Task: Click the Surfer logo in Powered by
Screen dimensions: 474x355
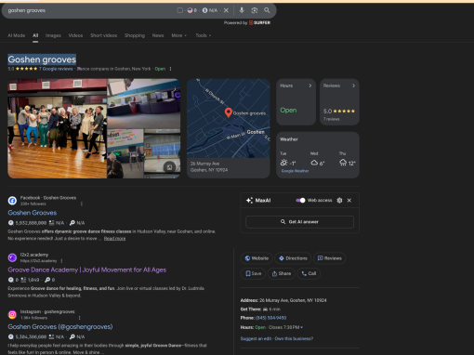Action: (x=259, y=23)
